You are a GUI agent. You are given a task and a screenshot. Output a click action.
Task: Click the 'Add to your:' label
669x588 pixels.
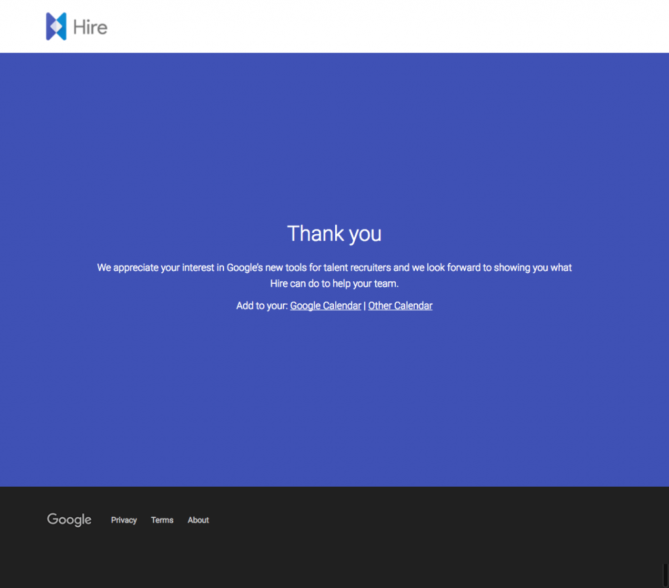pos(262,305)
